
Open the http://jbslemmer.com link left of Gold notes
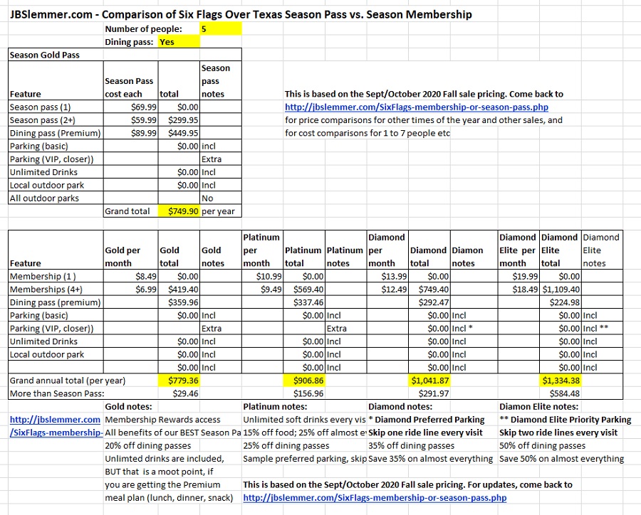(55, 420)
